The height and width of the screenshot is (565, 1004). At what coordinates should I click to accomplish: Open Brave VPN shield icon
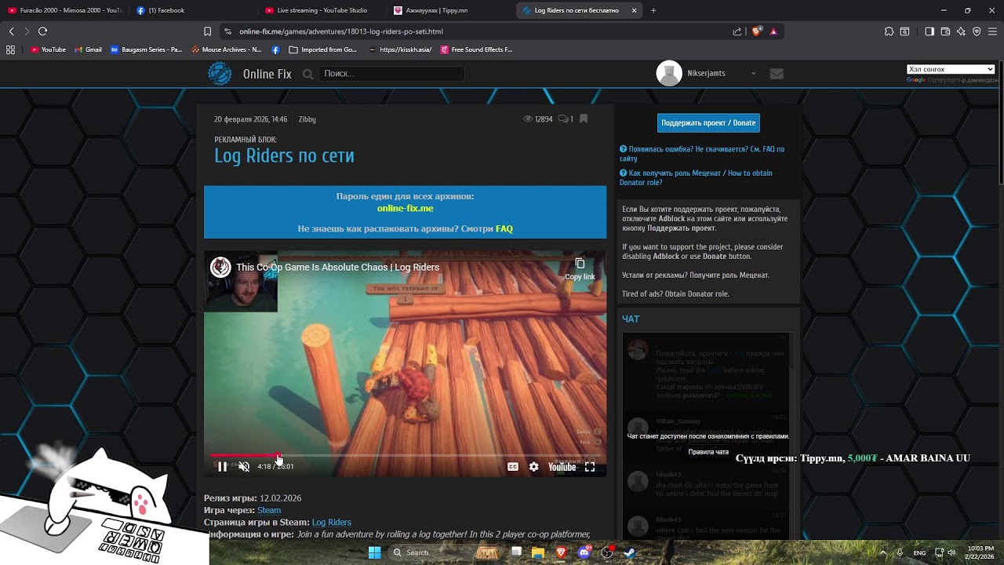click(977, 31)
